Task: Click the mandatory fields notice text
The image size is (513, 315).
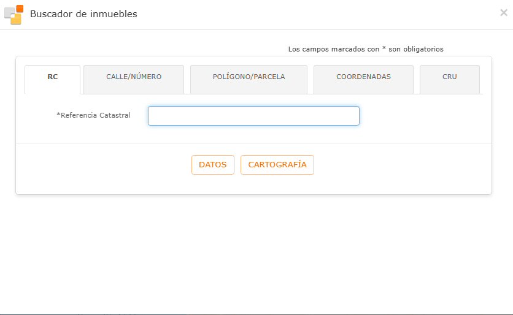Action: pyautogui.click(x=365, y=49)
